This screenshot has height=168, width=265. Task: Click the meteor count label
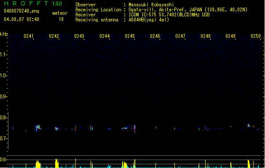(60, 13)
